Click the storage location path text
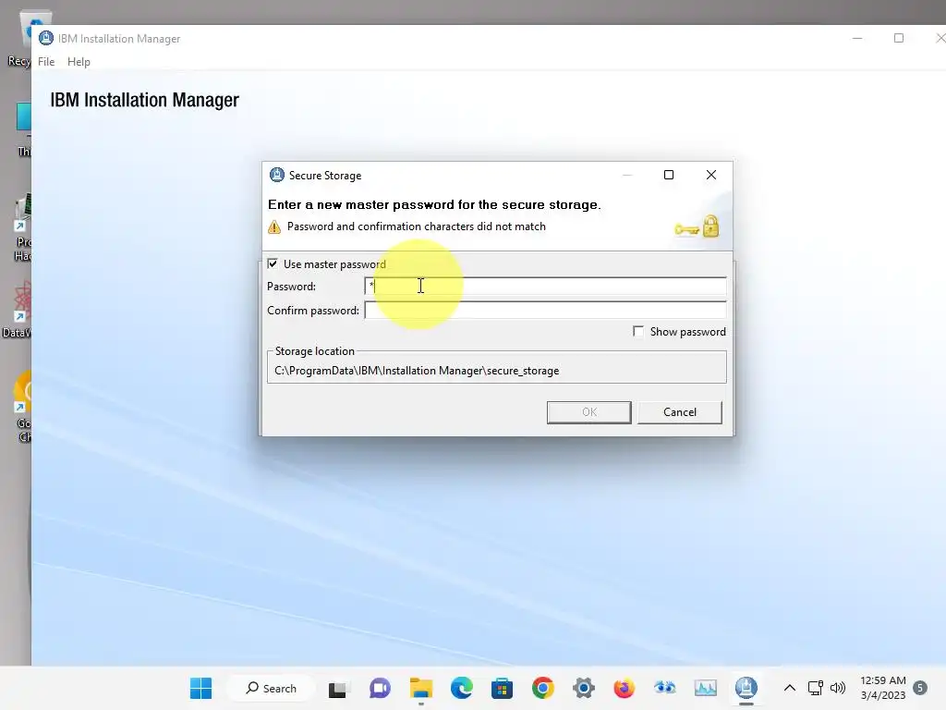This screenshot has height=710, width=946. [x=417, y=371]
